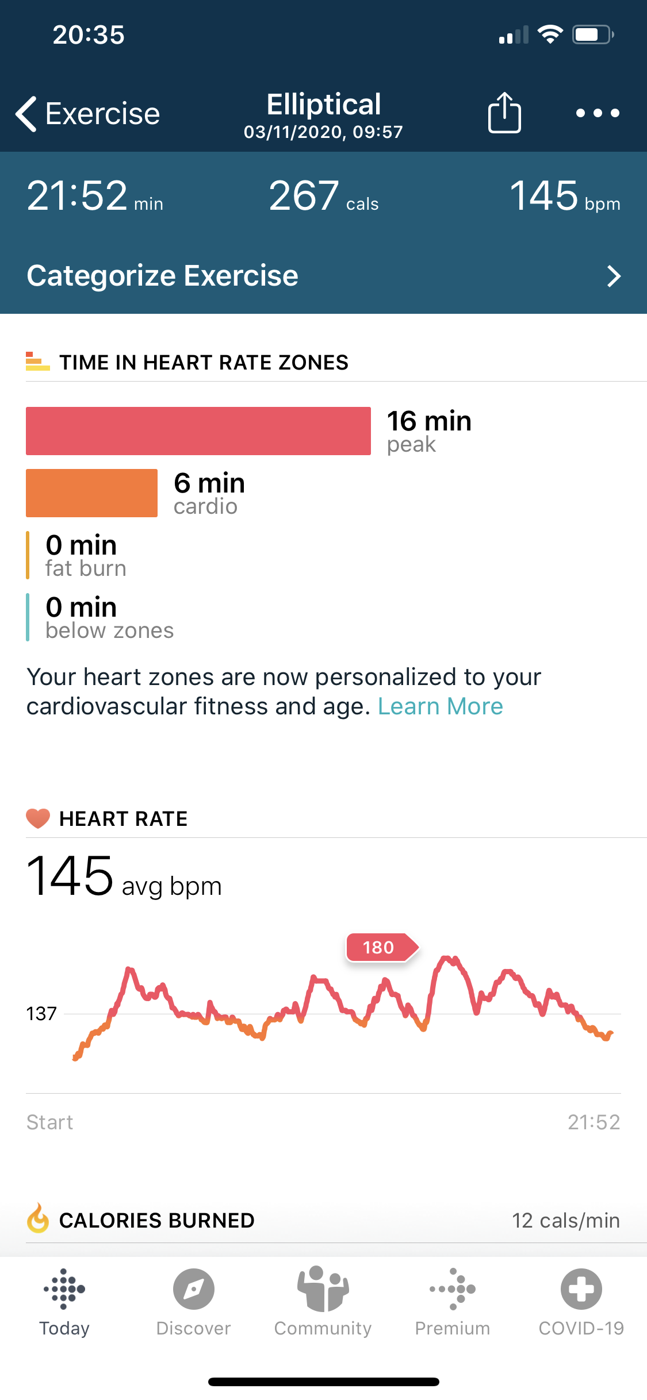Tap the red peak zone bar
This screenshot has height=1400, width=647.
(198, 431)
